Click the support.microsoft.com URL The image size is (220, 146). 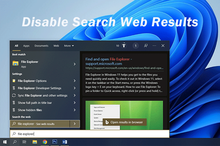[124, 68]
